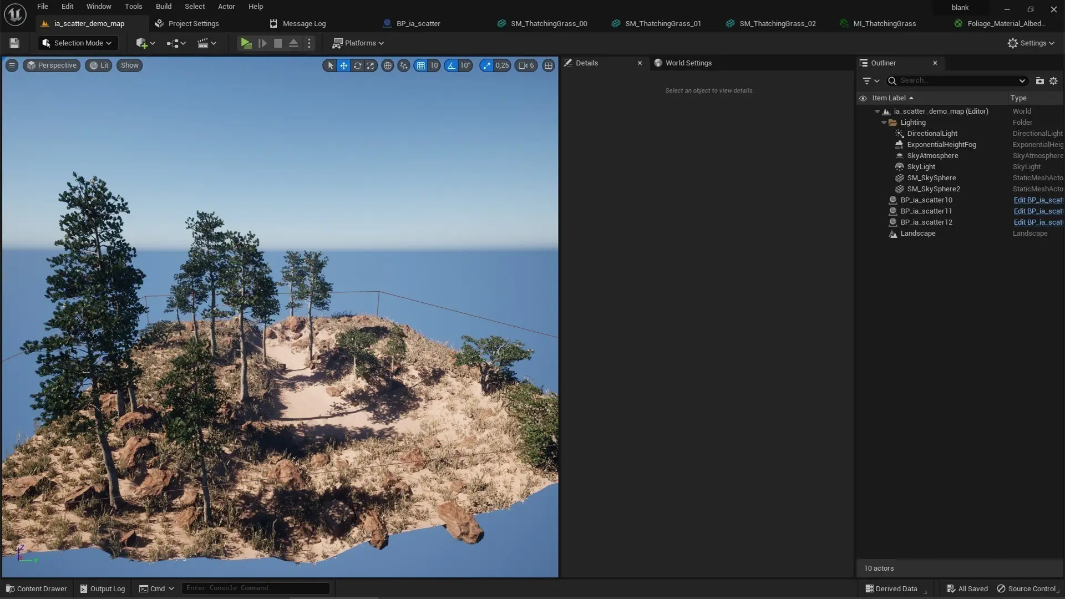Activate the rotate tool in the viewport
The height and width of the screenshot is (599, 1065).
point(357,65)
